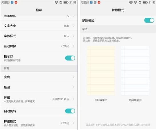
Task: Tap the white 关闭效果图 preview image
Action: (x=135, y=71)
